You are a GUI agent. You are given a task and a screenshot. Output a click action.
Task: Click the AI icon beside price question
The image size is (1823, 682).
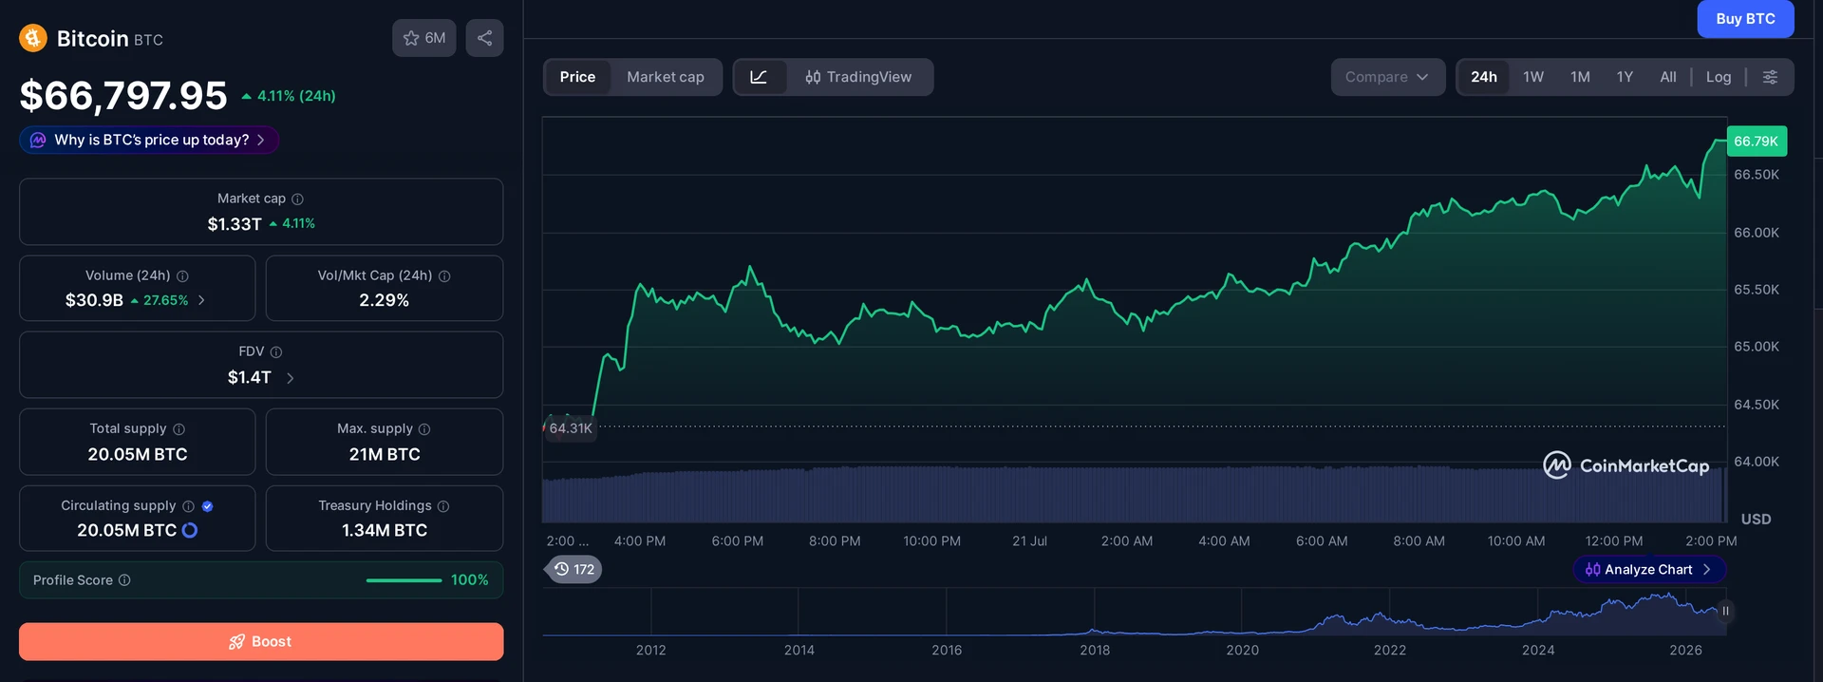(x=38, y=140)
